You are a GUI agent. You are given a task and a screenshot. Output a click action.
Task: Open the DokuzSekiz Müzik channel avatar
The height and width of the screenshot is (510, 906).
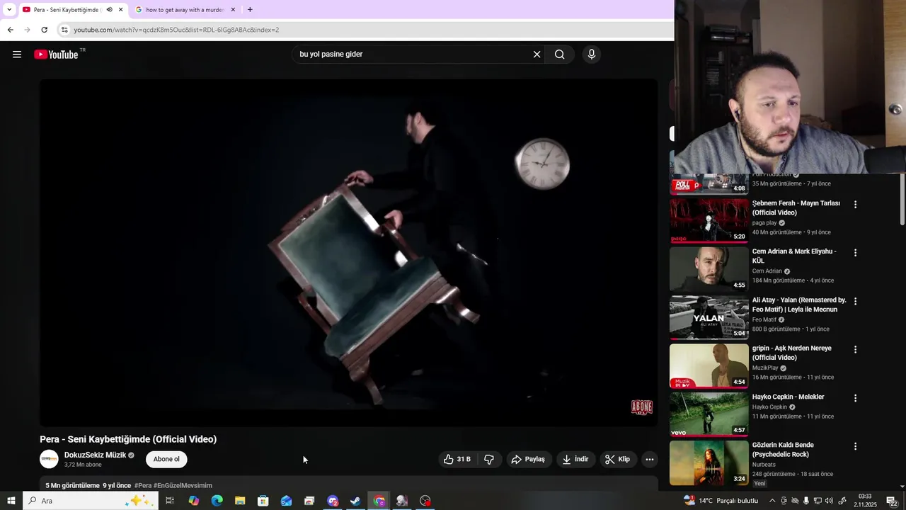49,459
